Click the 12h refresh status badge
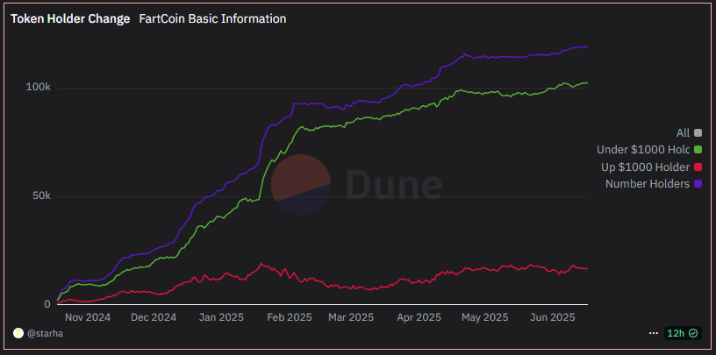 683,333
